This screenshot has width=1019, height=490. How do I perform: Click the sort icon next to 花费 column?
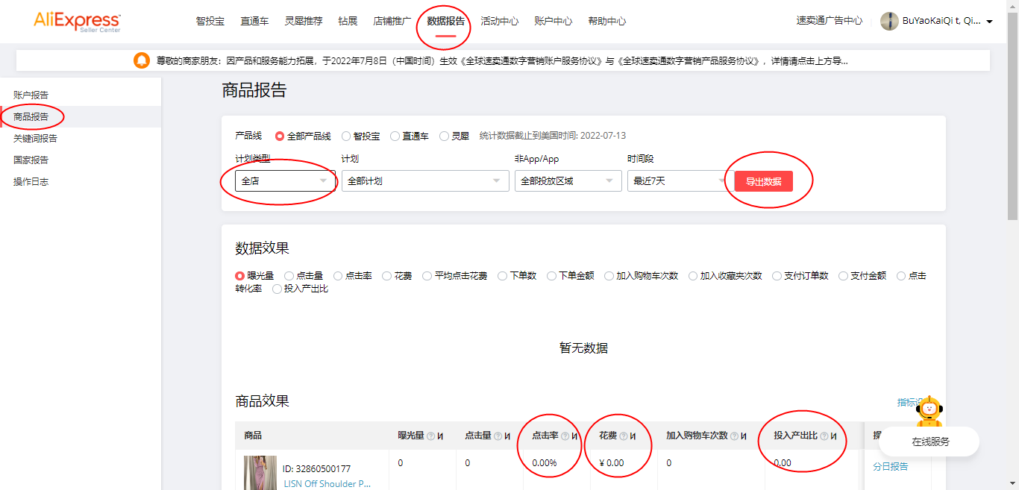click(633, 436)
